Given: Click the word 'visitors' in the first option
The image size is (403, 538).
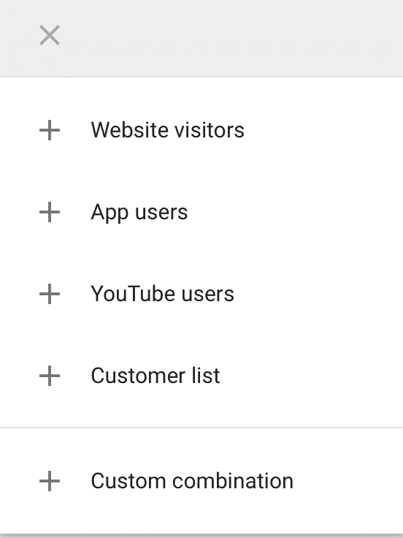Looking at the screenshot, I should click(x=210, y=130).
